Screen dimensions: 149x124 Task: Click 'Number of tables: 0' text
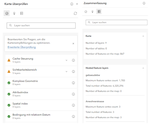(96, 49)
